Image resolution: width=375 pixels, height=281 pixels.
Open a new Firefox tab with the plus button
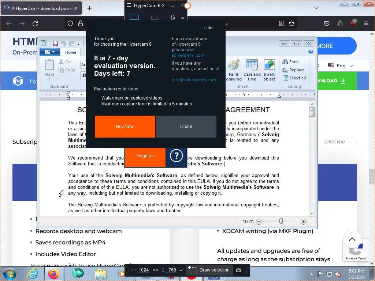pyautogui.click(x=89, y=8)
